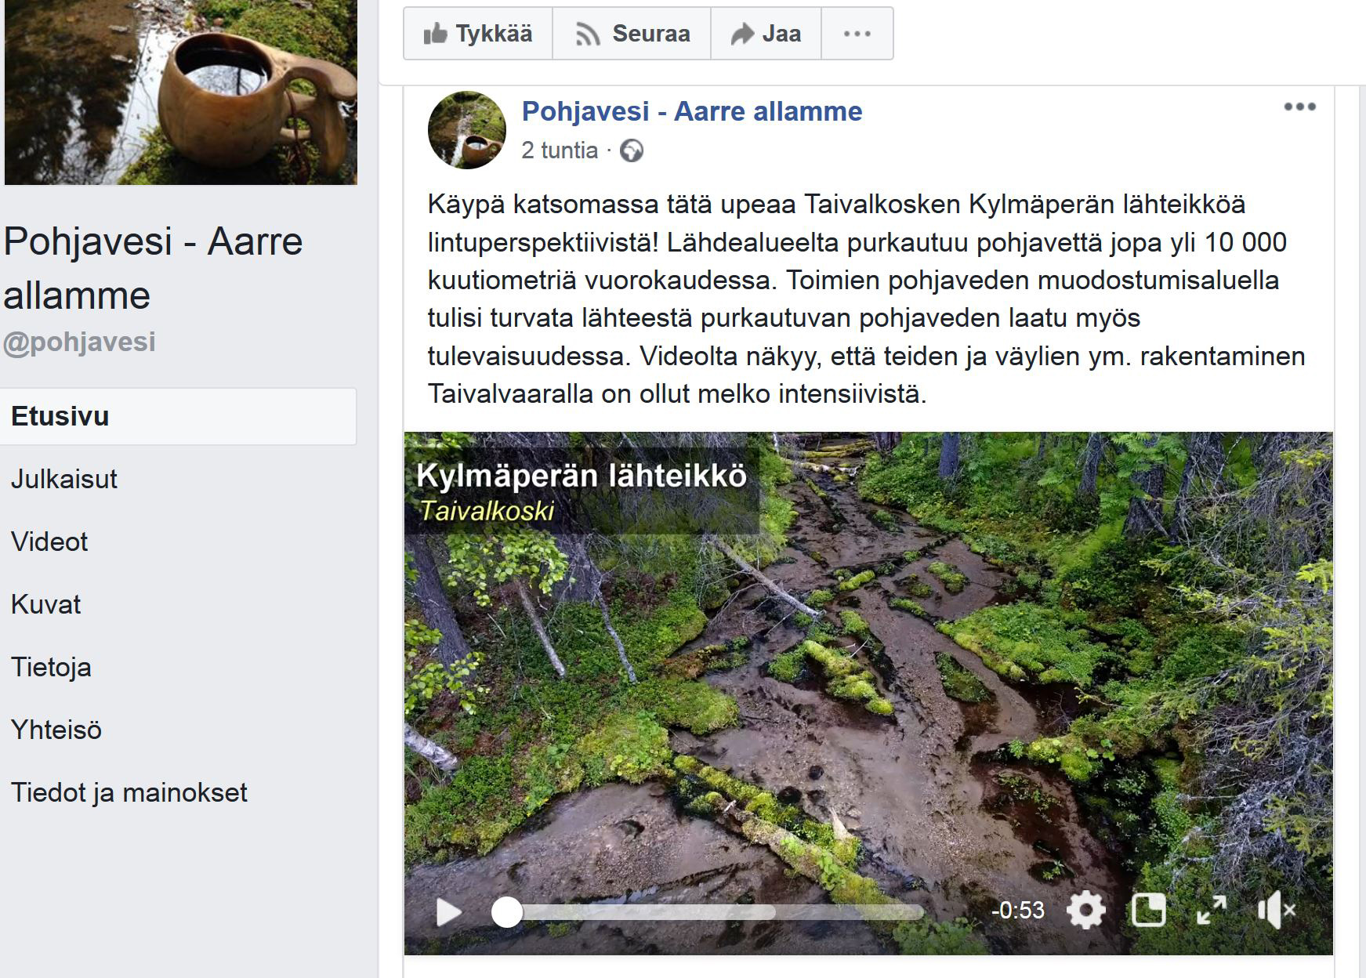The image size is (1366, 978).
Task: Click the thumbs-up icon in Tykkää
Action: (435, 34)
